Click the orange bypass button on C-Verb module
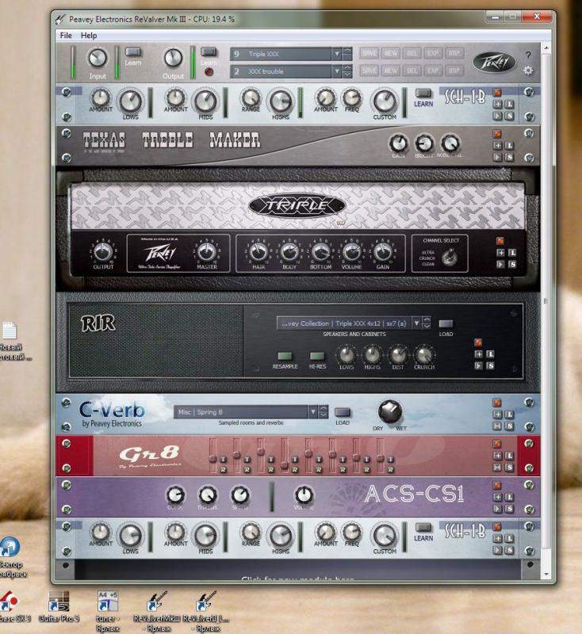The width and height of the screenshot is (582, 634). [497, 403]
